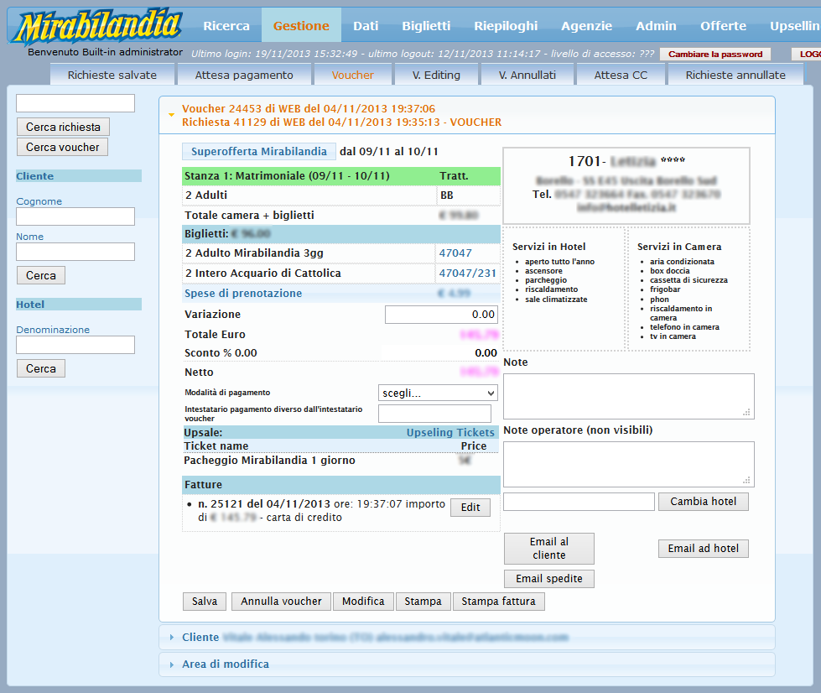Screen dimensions: 821x693
Task: Focus the Cognome input field
Action: pyautogui.click(x=75, y=216)
